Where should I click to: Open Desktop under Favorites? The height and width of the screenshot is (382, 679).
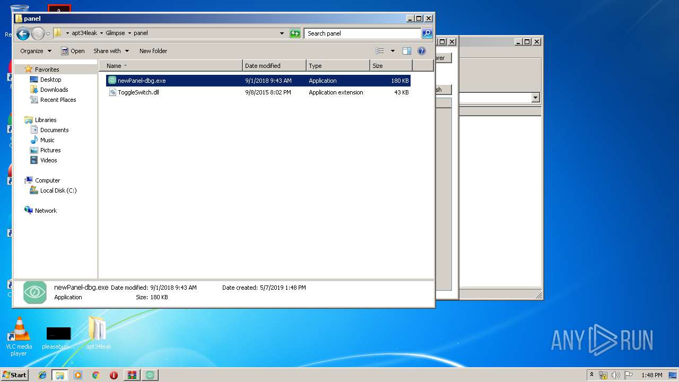[x=50, y=80]
